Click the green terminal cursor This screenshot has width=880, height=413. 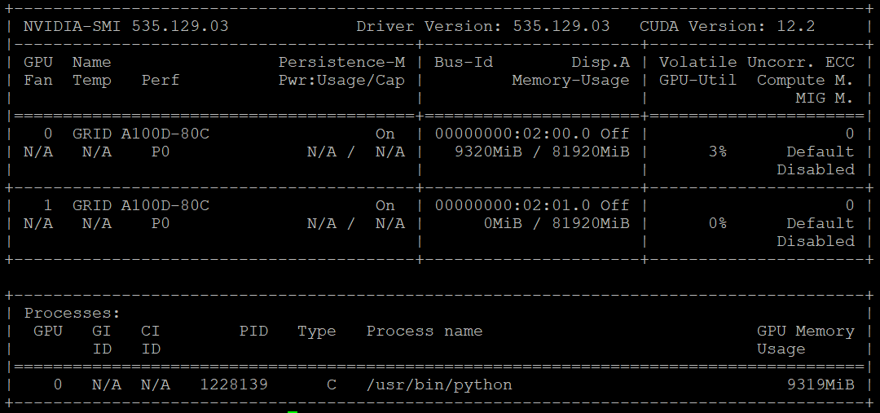(x=293, y=411)
